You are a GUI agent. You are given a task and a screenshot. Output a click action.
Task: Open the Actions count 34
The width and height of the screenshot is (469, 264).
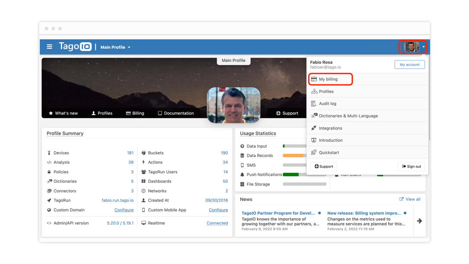(225, 162)
